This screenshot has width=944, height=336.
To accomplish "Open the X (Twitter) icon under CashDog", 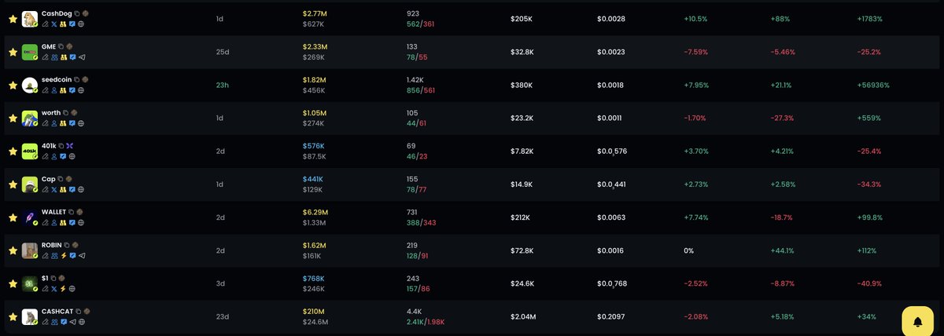I will pos(53,24).
